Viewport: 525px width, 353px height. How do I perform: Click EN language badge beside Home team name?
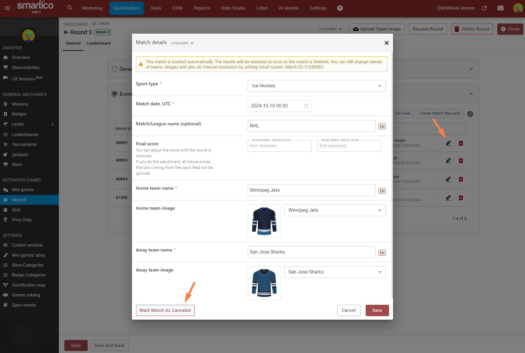pyautogui.click(x=382, y=191)
